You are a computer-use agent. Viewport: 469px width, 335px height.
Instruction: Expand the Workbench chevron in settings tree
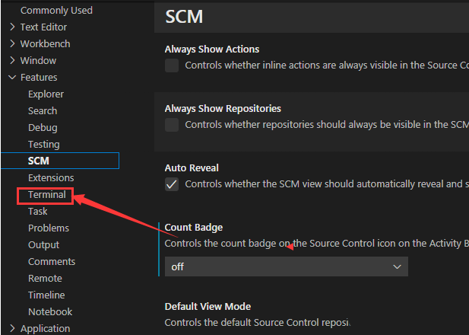pyautogui.click(x=12, y=44)
